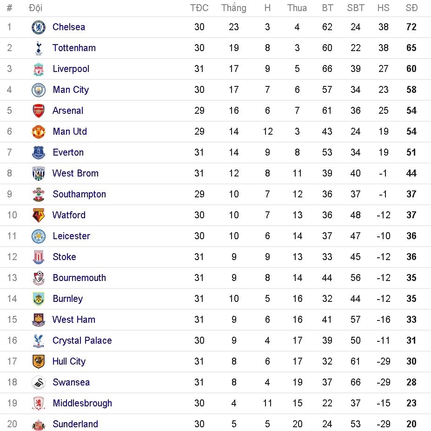Image resolution: width=431 pixels, height=431 pixels.
Task: Click the Liverpool club crest icon
Action: click(x=39, y=69)
